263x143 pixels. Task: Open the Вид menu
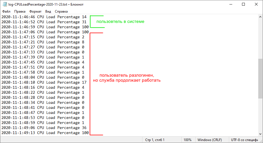48,11
